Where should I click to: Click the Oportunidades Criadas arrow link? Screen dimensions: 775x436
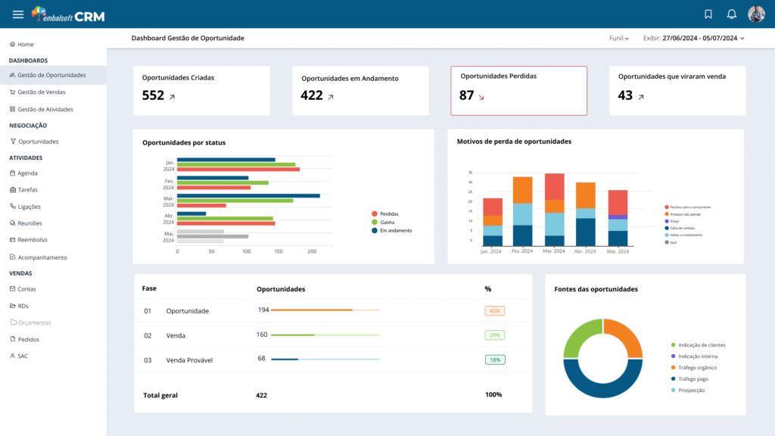click(172, 97)
